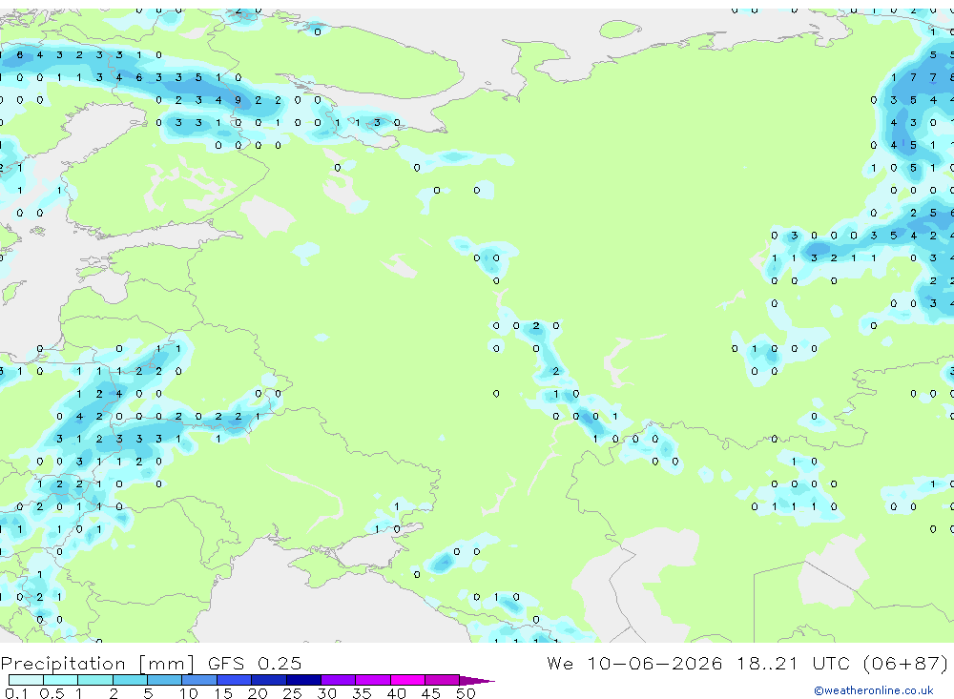Screen dimensions: 954x699
Task: Select the '30' legend scale label
Action: [x=327, y=693]
